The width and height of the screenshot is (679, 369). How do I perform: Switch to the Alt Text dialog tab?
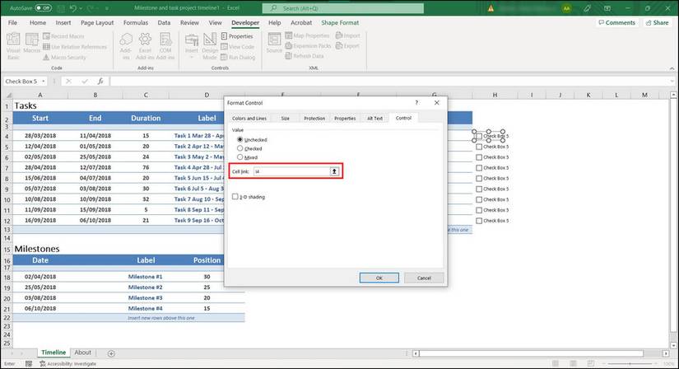[375, 119]
